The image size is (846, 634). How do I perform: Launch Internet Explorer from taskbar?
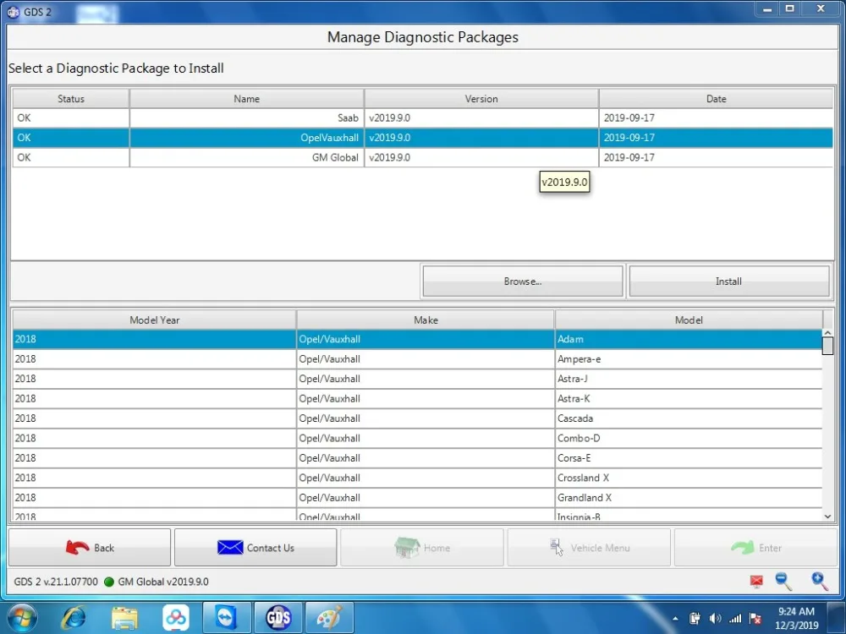(x=74, y=618)
